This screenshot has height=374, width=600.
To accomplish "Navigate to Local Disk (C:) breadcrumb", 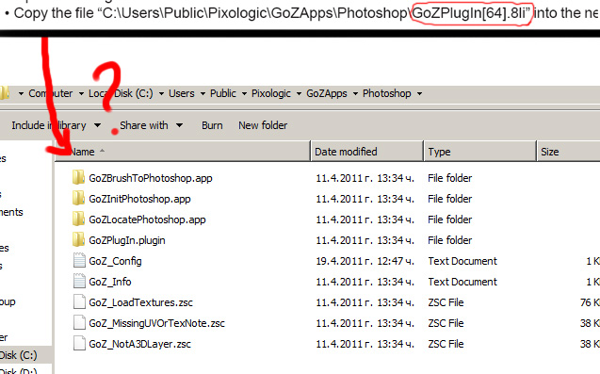I will [121, 93].
